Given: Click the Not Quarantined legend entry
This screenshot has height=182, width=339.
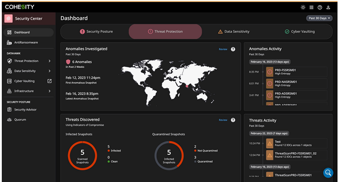Looking at the screenshot, I should point(206,150).
